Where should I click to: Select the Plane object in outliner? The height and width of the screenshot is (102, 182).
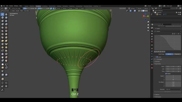(160, 14)
